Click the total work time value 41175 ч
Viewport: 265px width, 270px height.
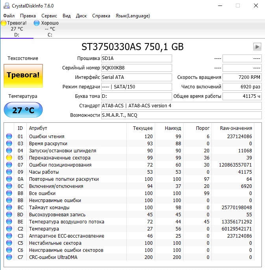point(242,96)
